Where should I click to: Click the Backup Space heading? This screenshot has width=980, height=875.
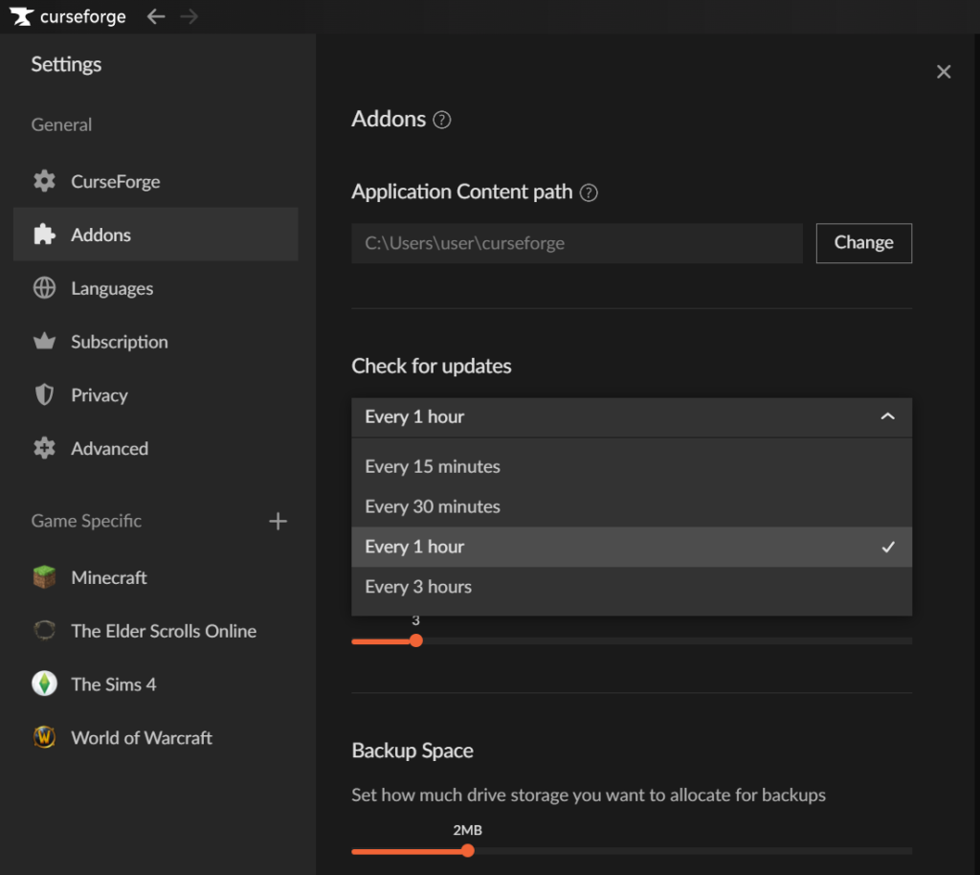tap(412, 750)
